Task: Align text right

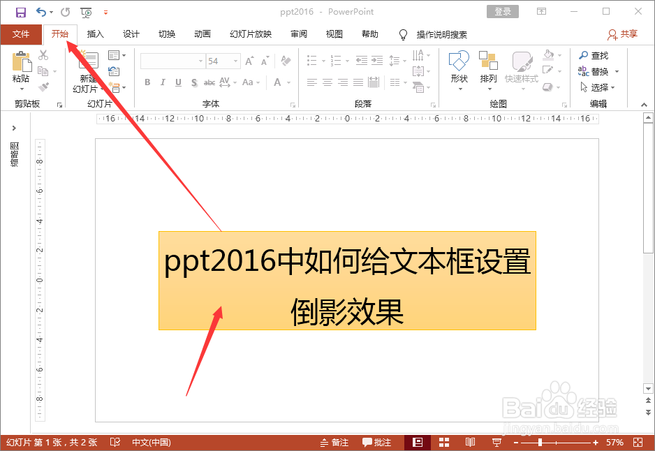Action: [343, 82]
